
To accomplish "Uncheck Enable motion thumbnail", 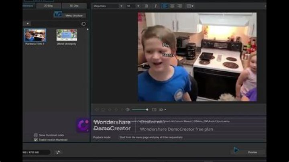I will pyautogui.click(x=36, y=140).
